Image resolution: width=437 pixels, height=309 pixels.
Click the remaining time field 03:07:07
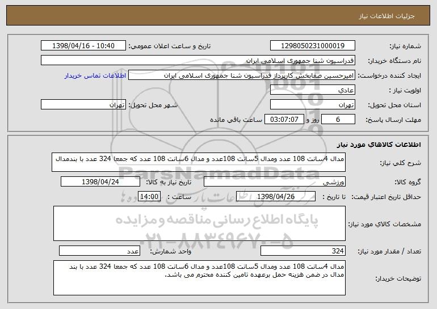click(284, 120)
